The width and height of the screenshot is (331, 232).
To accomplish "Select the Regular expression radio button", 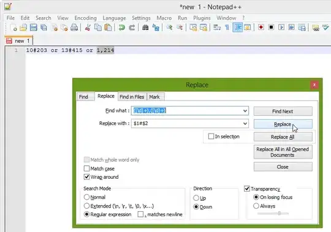I will 86,214.
